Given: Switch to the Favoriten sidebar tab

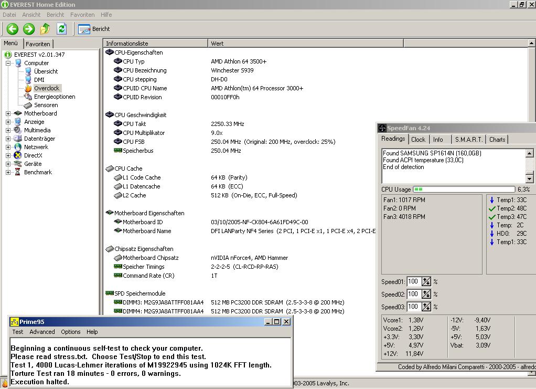Looking at the screenshot, I should tap(38, 44).
